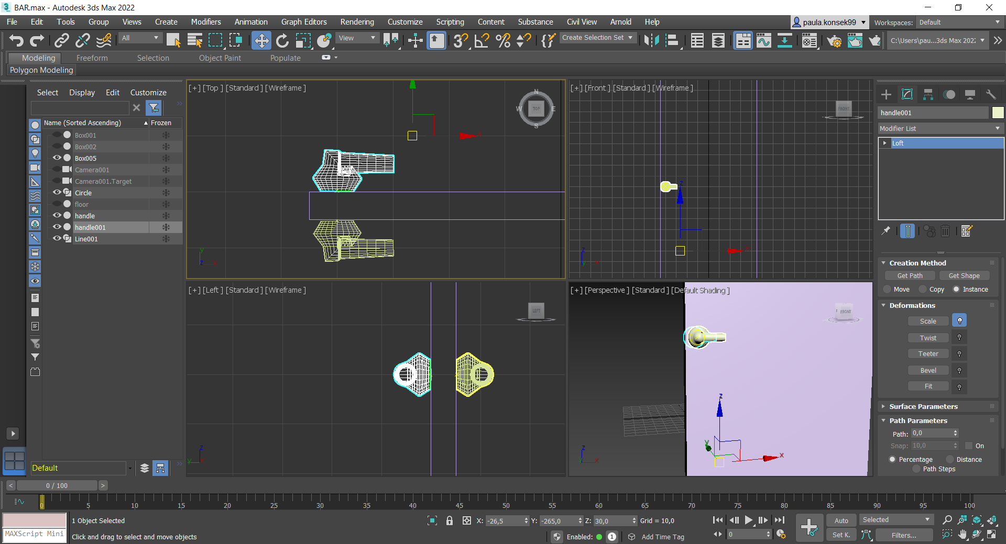
Task: Activate the Select and Rotate tool
Action: coord(282,40)
